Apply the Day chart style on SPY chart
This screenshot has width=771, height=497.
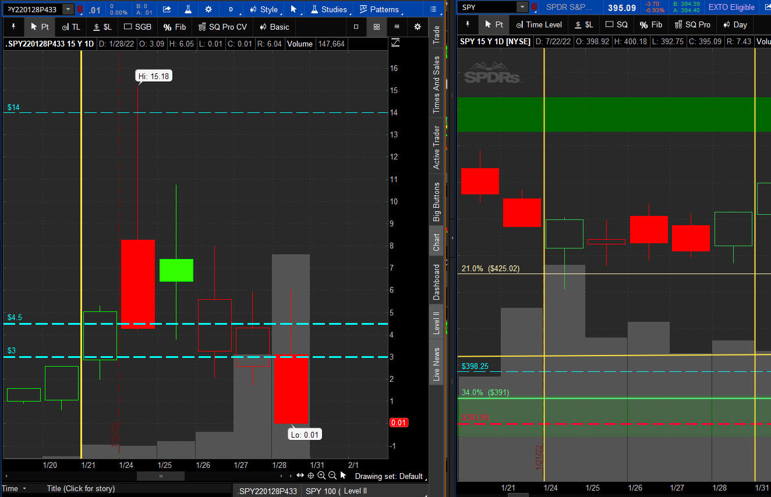coord(735,24)
